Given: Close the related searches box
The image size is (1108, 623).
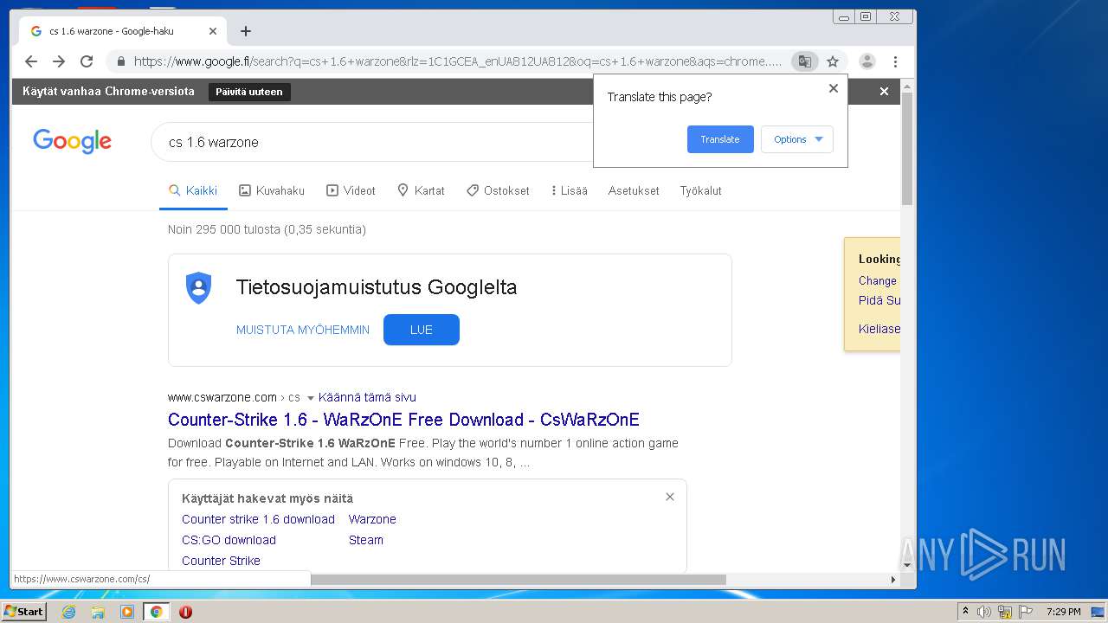Looking at the screenshot, I should point(669,497).
